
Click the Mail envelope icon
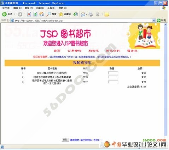pos(83,14)
